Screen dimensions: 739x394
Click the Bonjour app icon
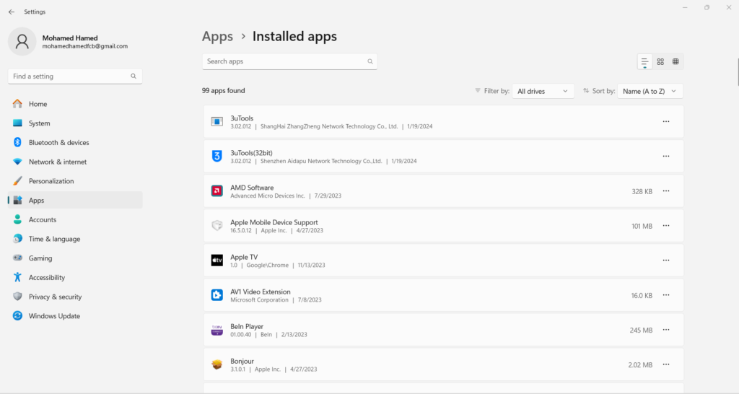[217, 364]
